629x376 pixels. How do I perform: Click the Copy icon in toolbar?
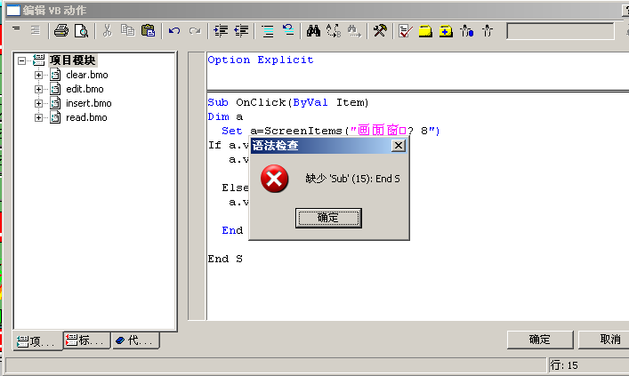[128, 31]
